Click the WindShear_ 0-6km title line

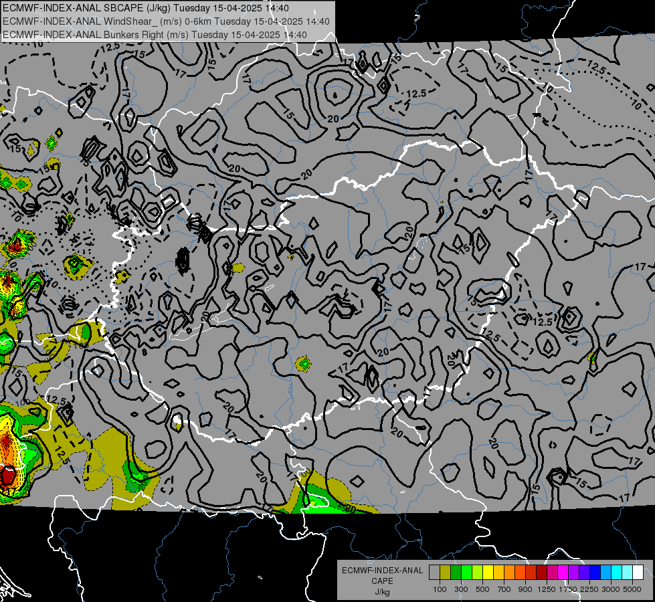point(166,21)
